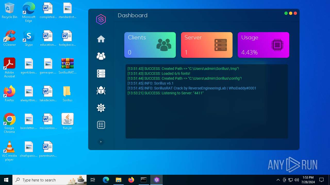Open the command prompt taskbar icon

(x=144, y=180)
